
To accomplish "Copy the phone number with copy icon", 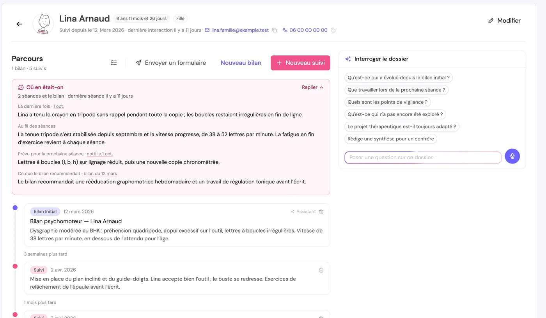I will pyautogui.click(x=333, y=30).
